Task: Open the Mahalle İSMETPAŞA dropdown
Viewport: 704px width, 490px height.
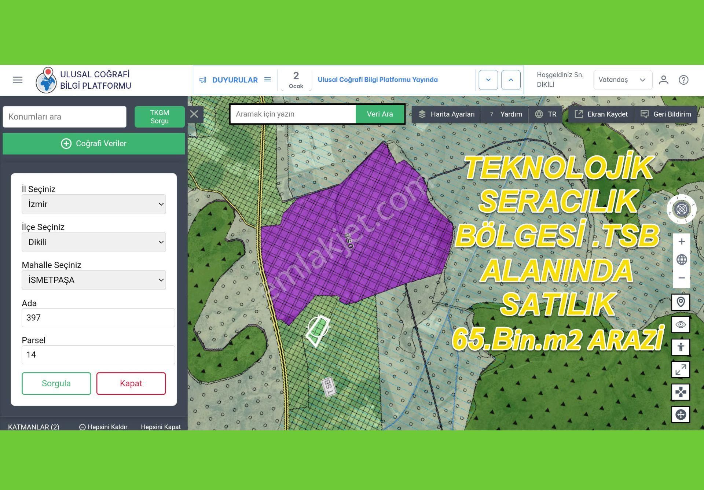Action: point(93,280)
